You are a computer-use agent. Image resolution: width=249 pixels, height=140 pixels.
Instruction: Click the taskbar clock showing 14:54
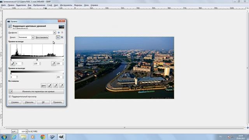pyautogui.click(x=240, y=137)
